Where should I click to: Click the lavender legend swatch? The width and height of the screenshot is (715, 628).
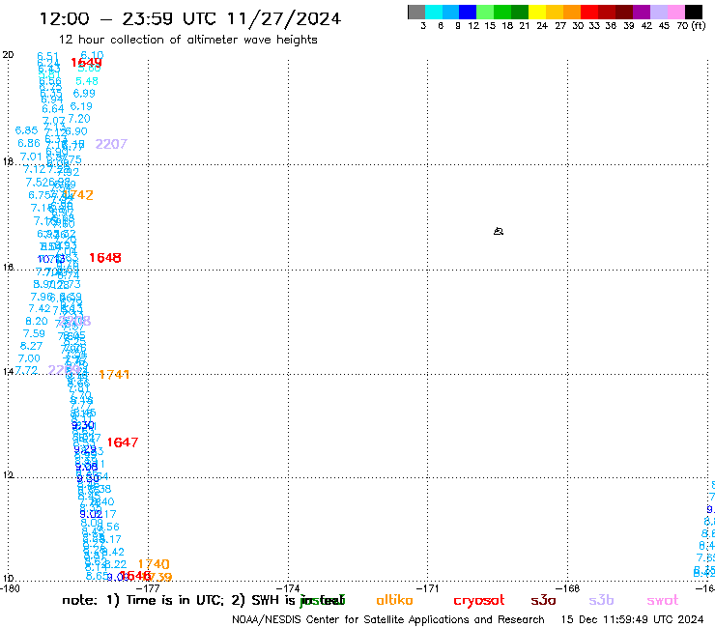pos(658,12)
